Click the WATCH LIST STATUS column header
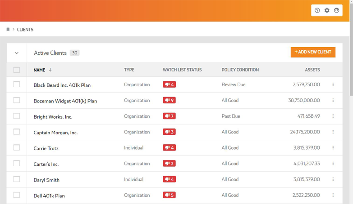Viewport: 353px width, 204px height. (x=182, y=70)
